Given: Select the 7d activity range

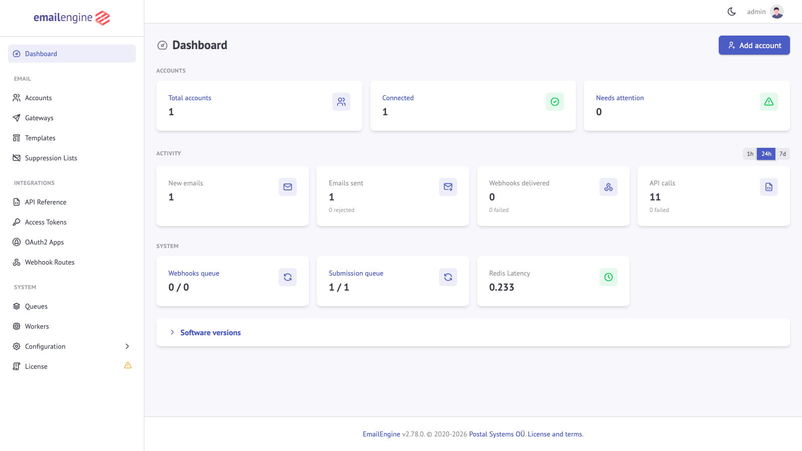Looking at the screenshot, I should (782, 154).
